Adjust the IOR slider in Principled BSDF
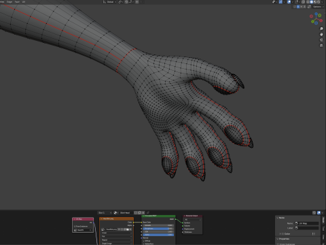 pos(158,231)
